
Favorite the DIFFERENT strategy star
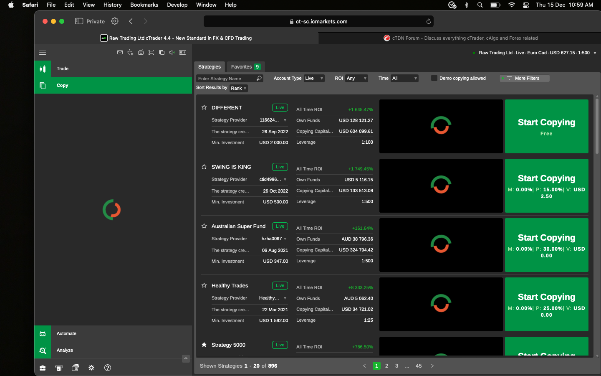tap(204, 107)
